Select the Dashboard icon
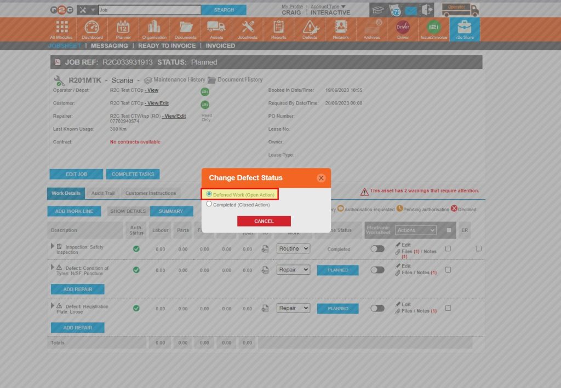This screenshot has height=388, width=561. click(x=91, y=28)
